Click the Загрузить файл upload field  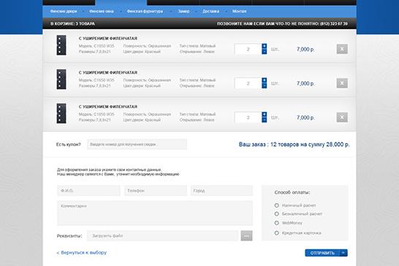coord(162,236)
